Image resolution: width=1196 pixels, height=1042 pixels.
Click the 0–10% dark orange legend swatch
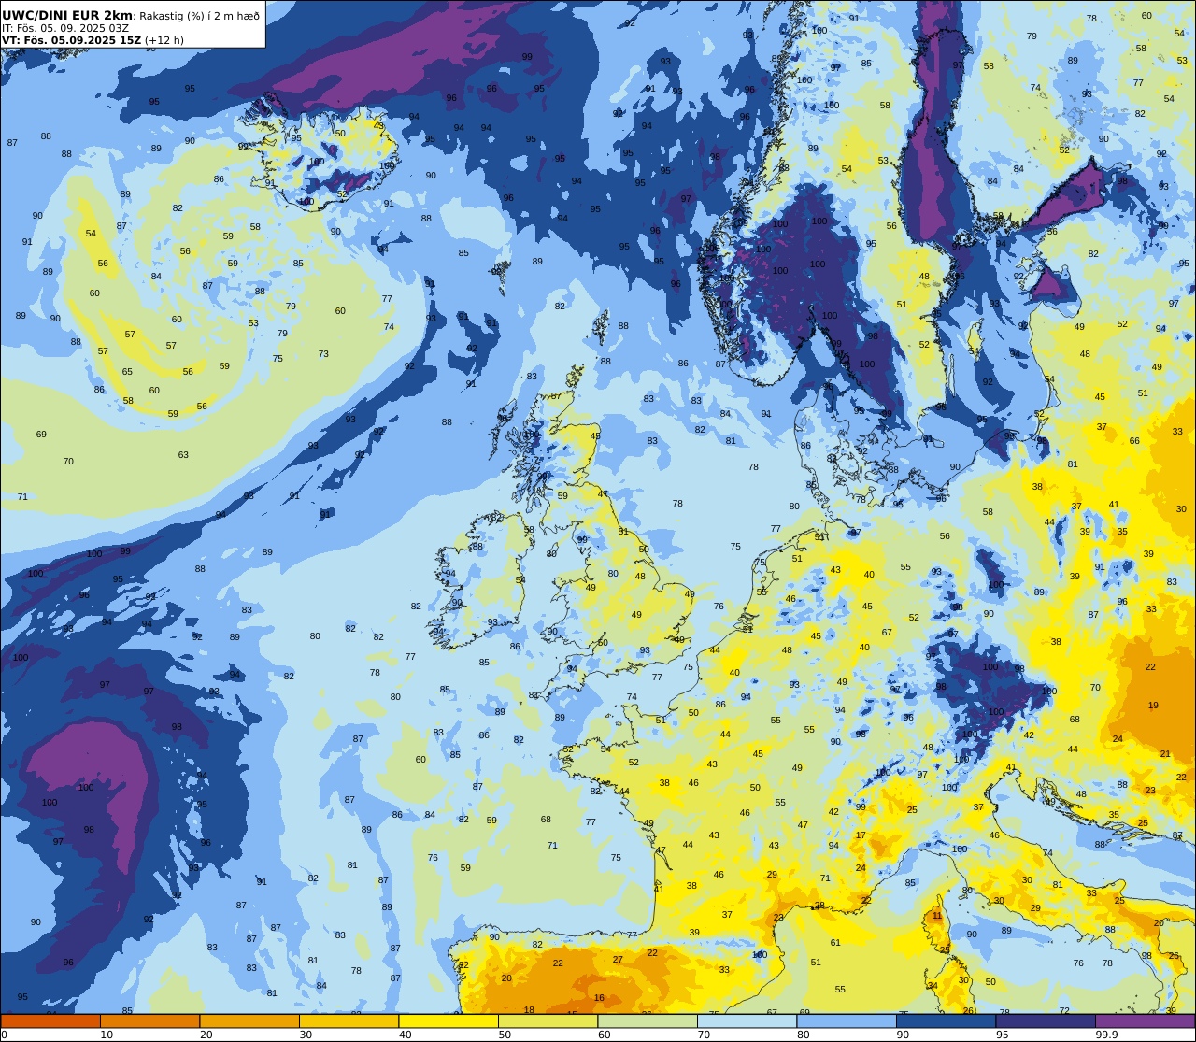[50, 1021]
